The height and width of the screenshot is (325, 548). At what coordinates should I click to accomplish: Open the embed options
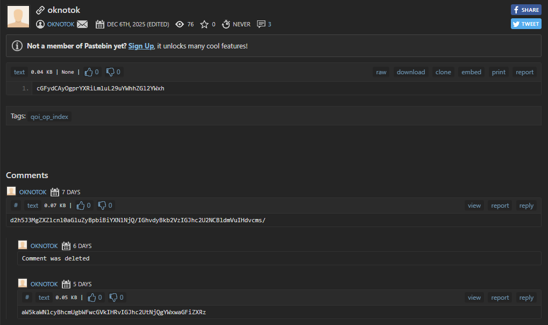coord(471,72)
